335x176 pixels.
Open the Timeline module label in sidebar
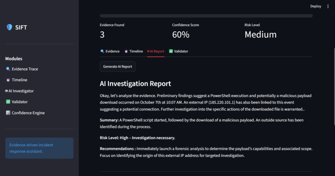click(x=20, y=80)
